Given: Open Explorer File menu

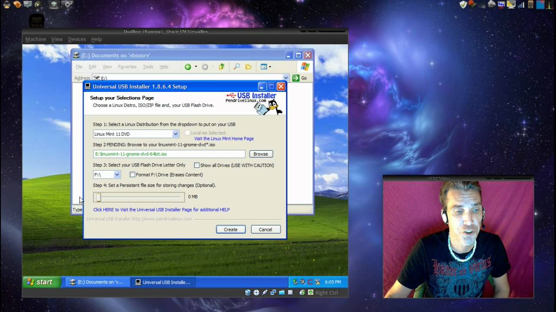Looking at the screenshot, I should coord(79,67).
